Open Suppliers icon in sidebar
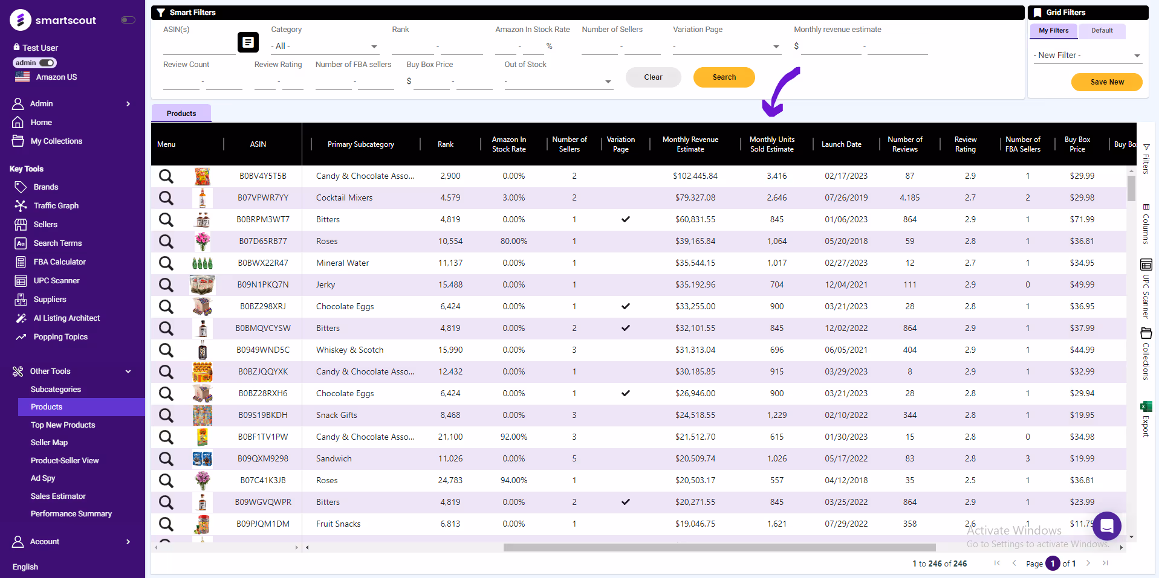Screen dimensions: 1159x578 (21, 300)
